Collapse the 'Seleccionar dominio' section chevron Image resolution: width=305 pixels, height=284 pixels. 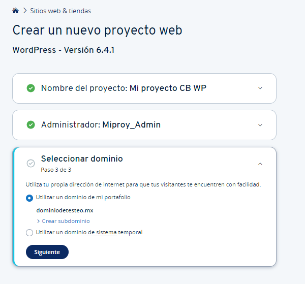click(x=260, y=164)
